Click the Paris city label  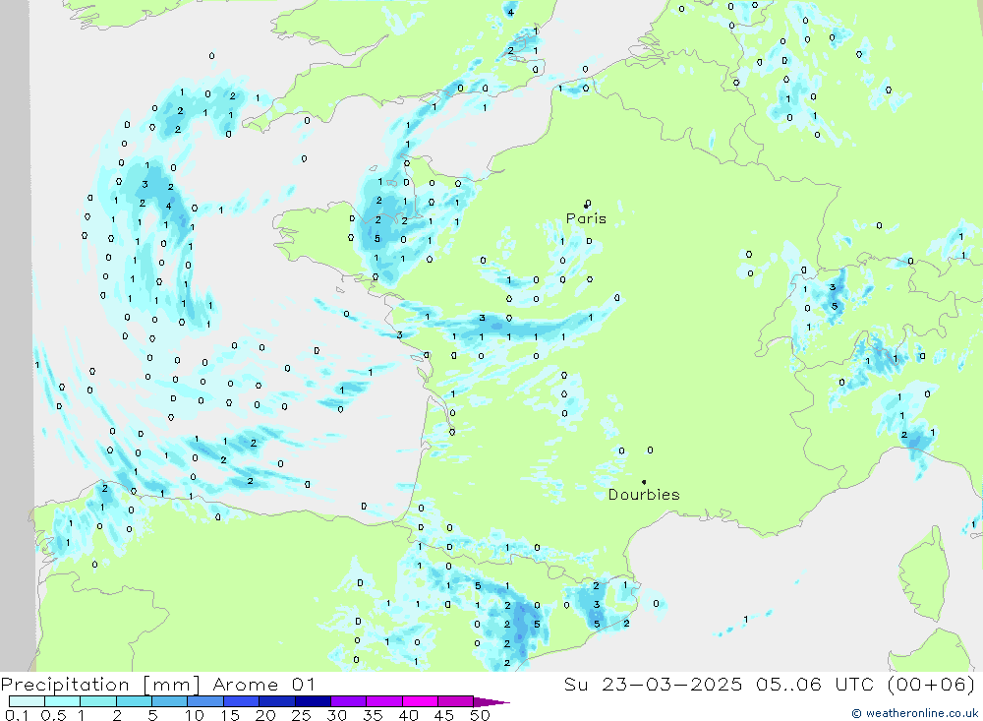(586, 218)
